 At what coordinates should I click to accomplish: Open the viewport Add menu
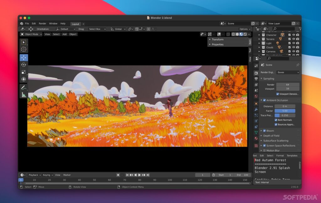[x=65, y=35]
